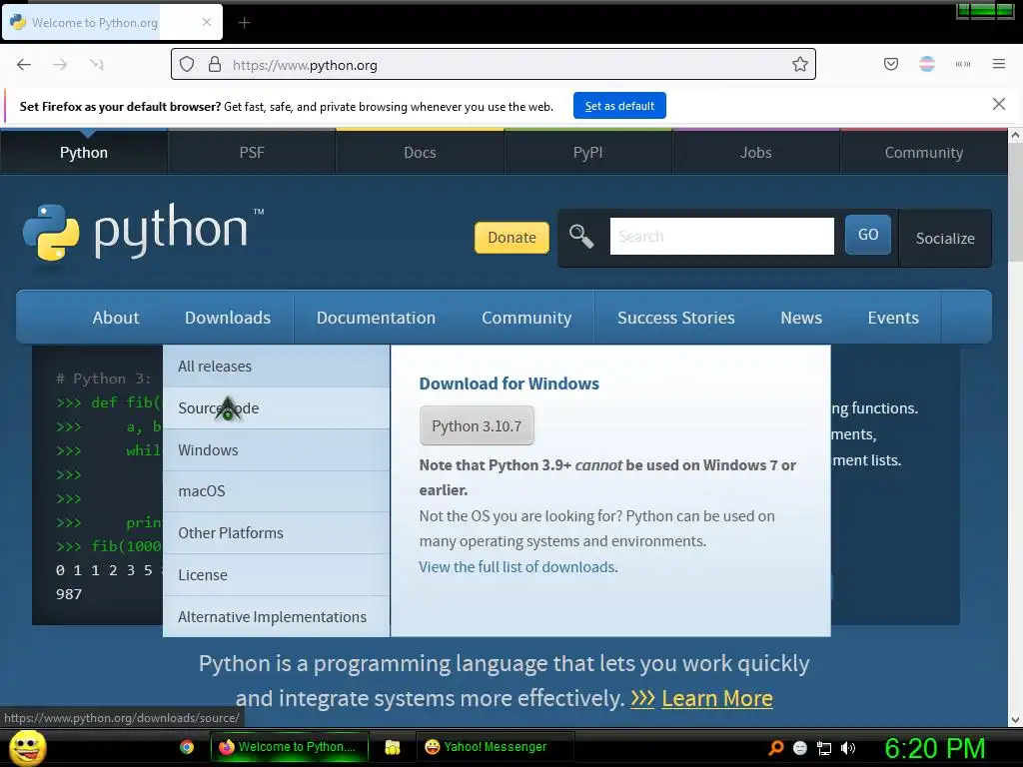The image size is (1023, 767).
Task: Open Community in the main navigation bar
Action: [x=526, y=318]
